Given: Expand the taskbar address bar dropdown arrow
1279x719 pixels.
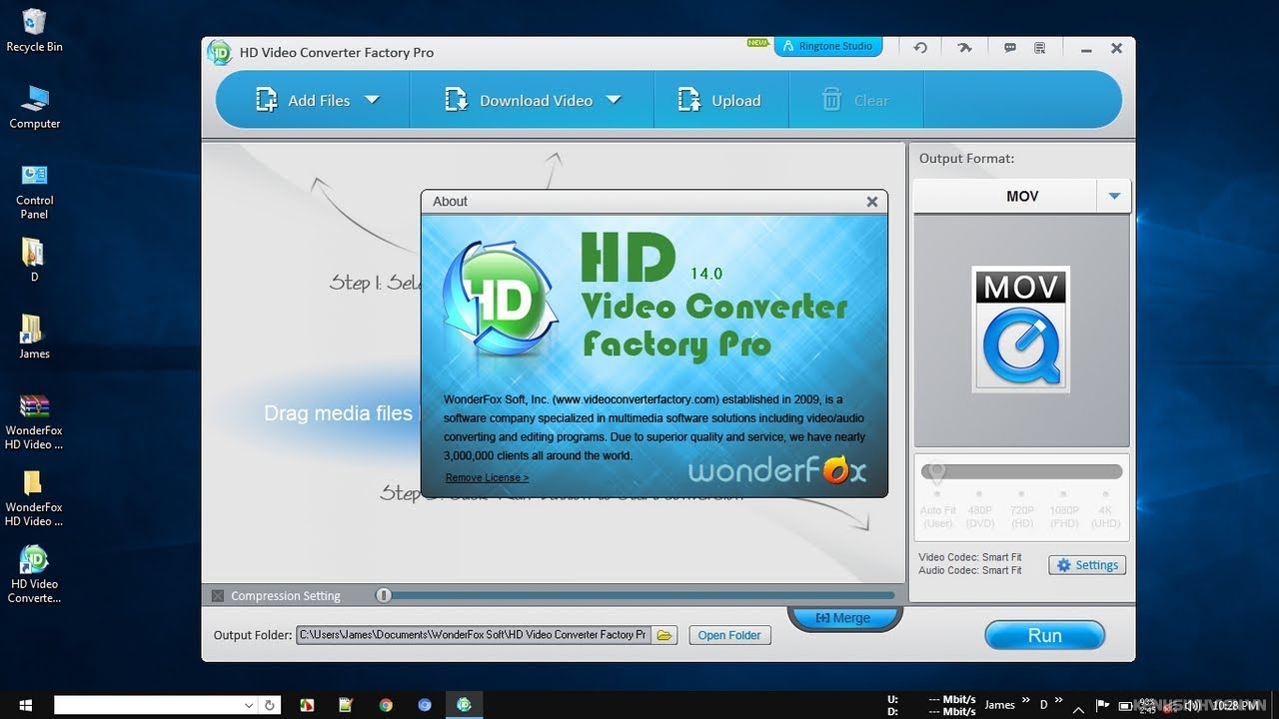Looking at the screenshot, I should coord(249,705).
